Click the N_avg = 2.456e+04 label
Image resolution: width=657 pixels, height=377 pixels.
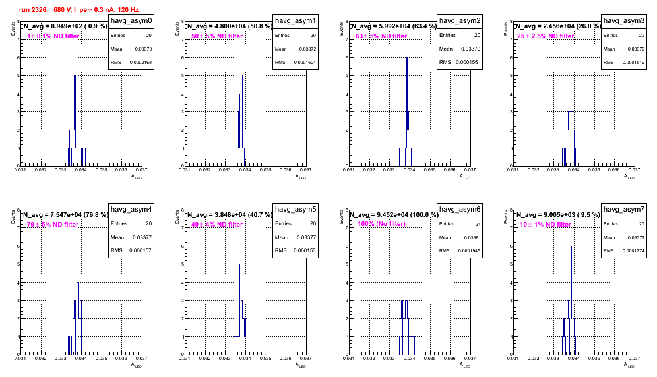557,26
